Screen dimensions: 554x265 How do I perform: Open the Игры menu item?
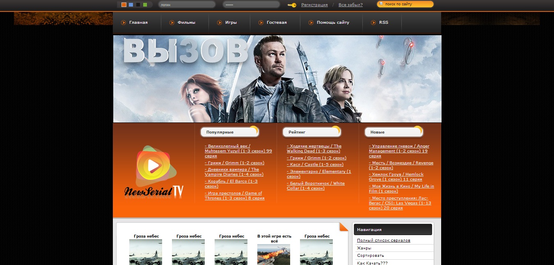[231, 23]
